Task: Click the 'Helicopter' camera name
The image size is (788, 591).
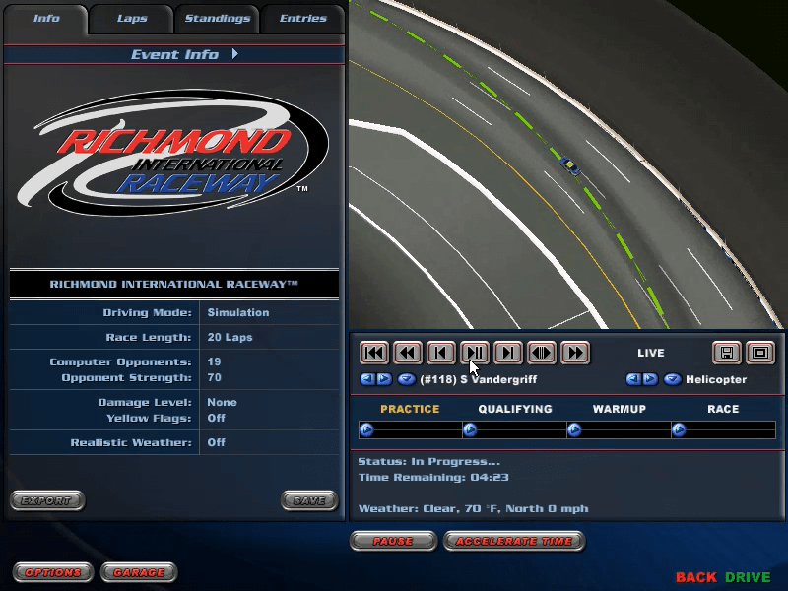Action: pos(716,379)
